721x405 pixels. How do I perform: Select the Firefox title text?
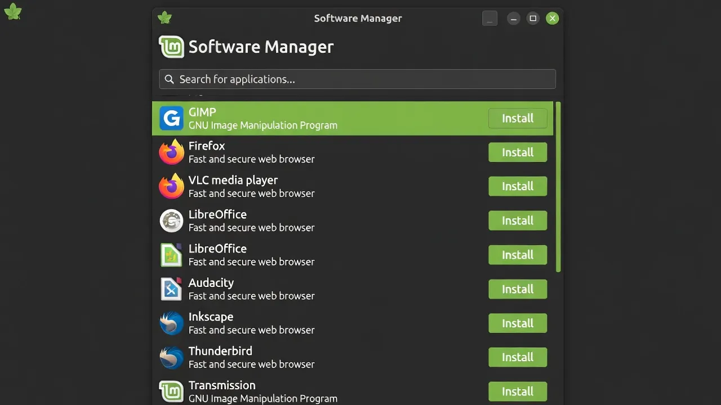pyautogui.click(x=207, y=146)
